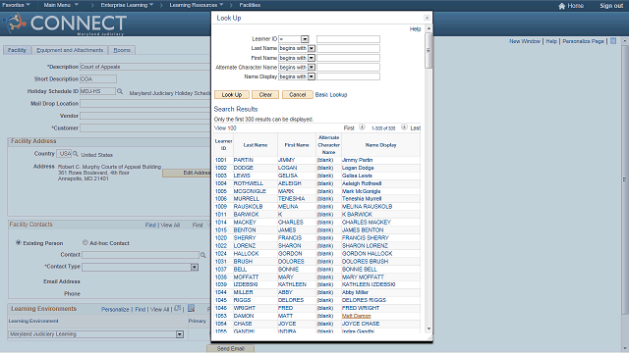This screenshot has height=353, width=629.
Task: Select Ad-hoc Contact radio button
Action: pos(86,242)
